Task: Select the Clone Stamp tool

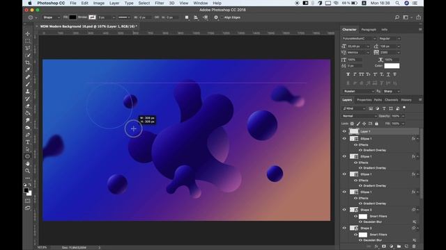Action: pyautogui.click(x=28, y=91)
